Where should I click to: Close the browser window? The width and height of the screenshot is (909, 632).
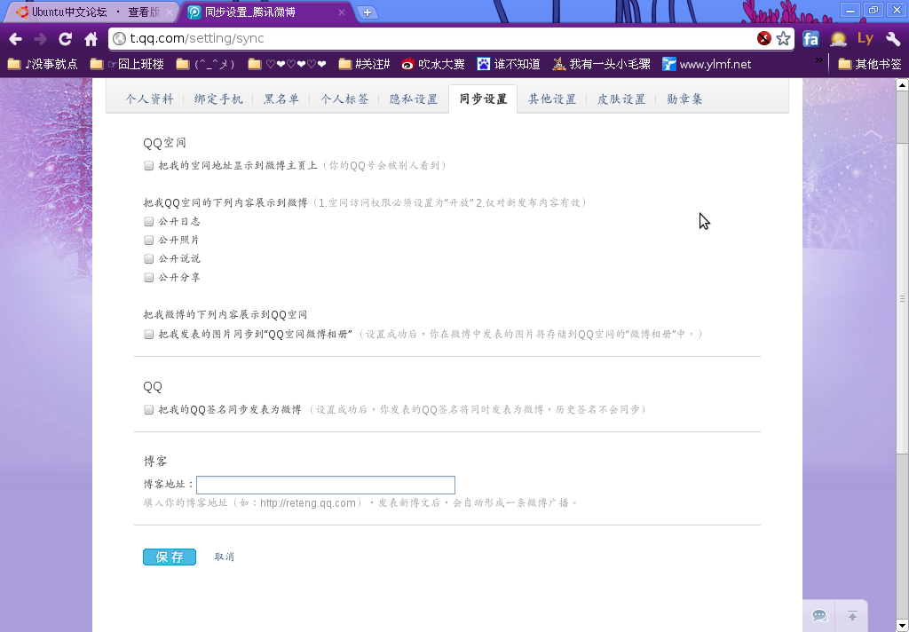(x=896, y=11)
